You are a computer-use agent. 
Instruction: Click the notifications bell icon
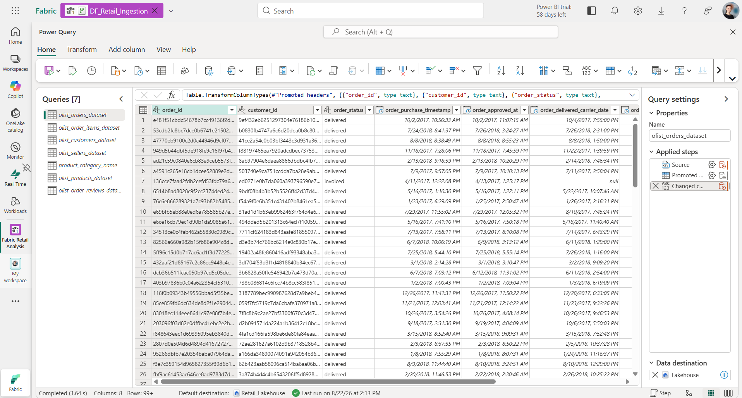(615, 11)
